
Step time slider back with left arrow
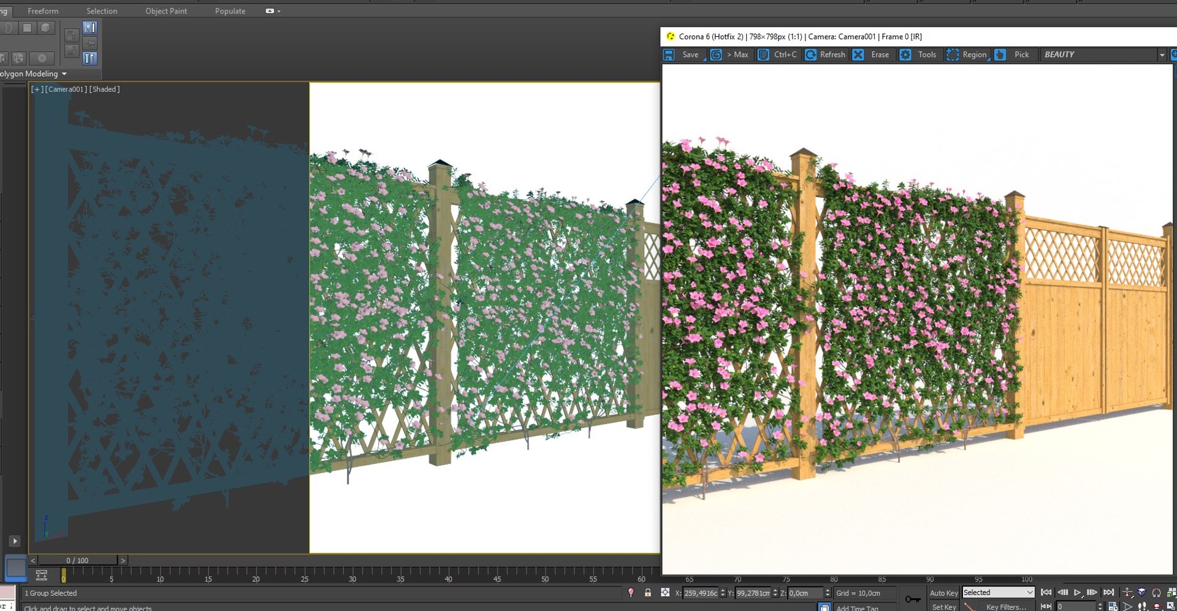[33, 560]
